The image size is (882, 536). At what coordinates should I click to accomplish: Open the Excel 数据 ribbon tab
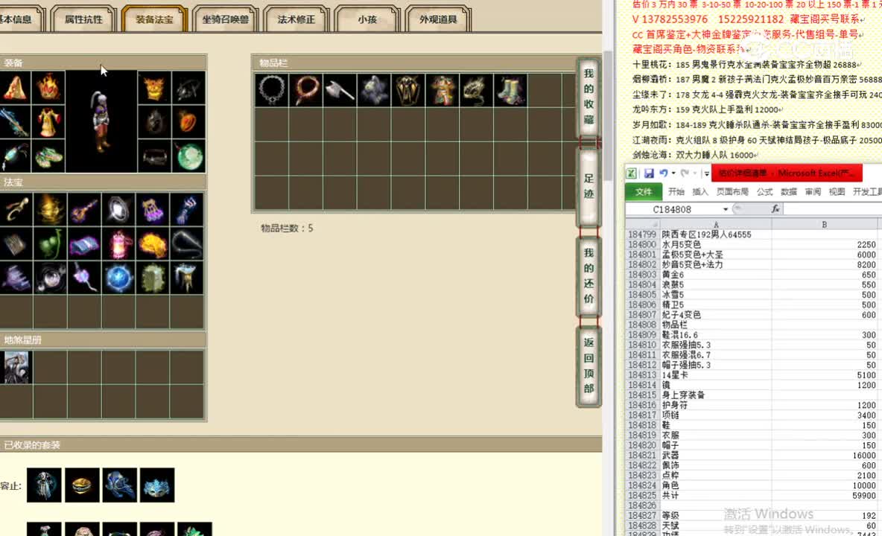tap(789, 191)
